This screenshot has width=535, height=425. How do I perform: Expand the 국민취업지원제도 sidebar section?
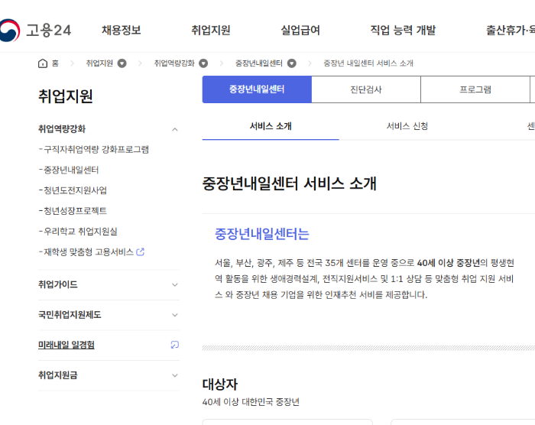pyautogui.click(x=175, y=315)
